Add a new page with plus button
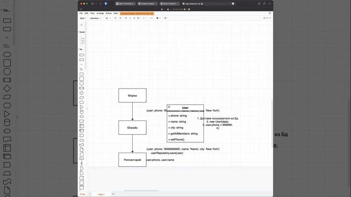Image resolution: width=351 pixels, height=197 pixels. [113, 194]
